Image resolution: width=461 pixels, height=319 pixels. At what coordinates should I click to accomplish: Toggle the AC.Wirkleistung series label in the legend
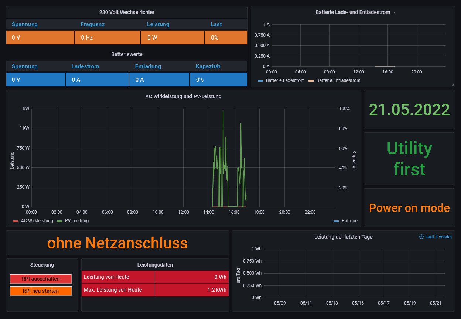(37, 221)
